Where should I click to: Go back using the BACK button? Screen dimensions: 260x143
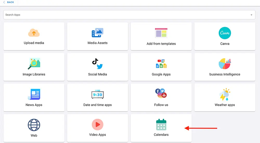point(10,2)
